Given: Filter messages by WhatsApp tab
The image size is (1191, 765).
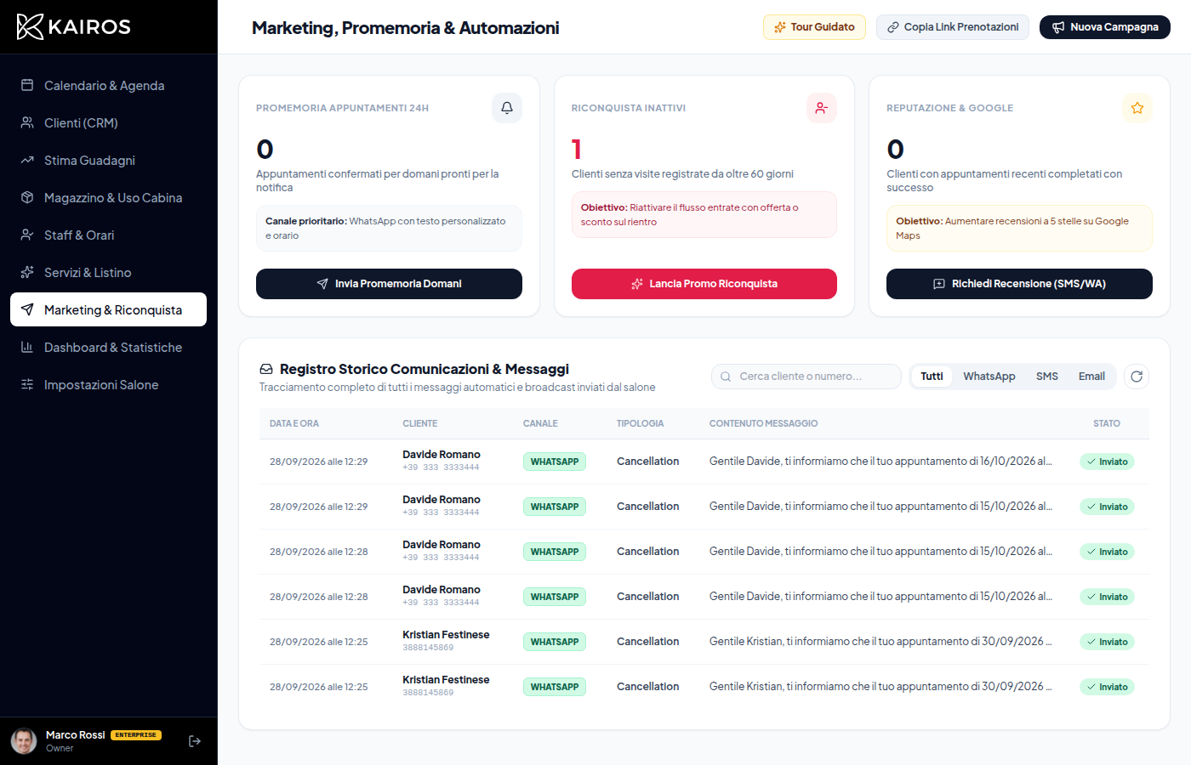Looking at the screenshot, I should 989,377.
